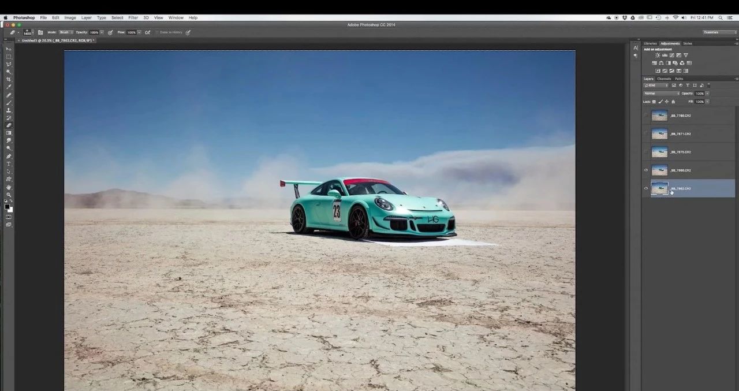Select the Magic Wand tool
This screenshot has width=739, height=391.
click(x=9, y=72)
